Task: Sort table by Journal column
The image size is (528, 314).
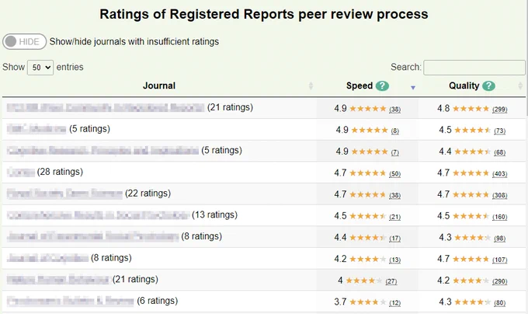Action: pos(311,86)
